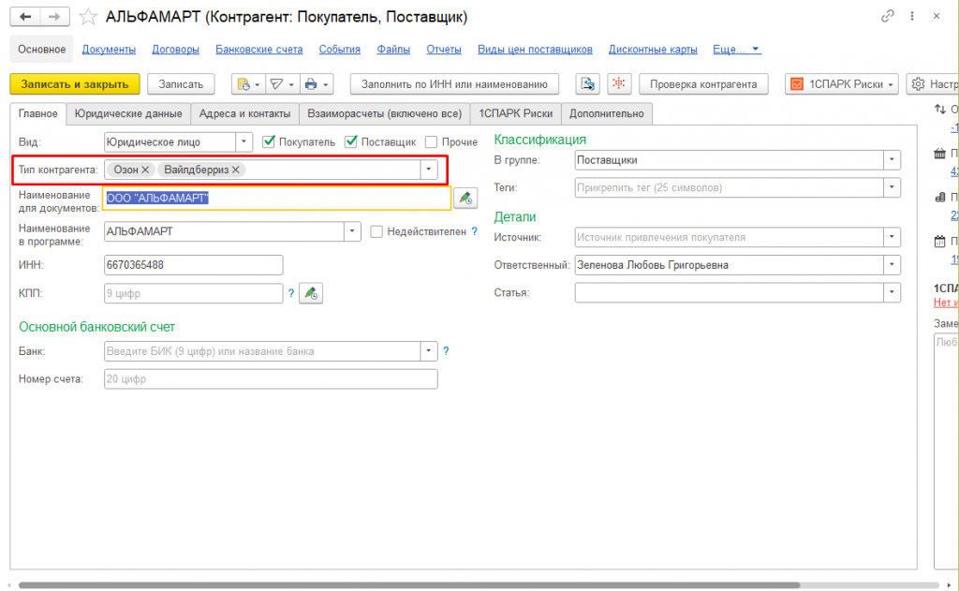The image size is (959, 591).
Task: Click into the КПП input field
Action: coord(193,293)
